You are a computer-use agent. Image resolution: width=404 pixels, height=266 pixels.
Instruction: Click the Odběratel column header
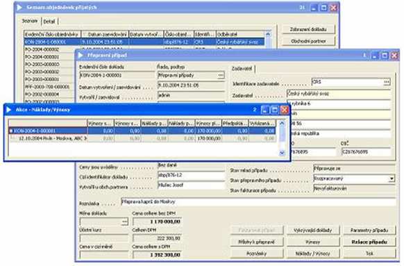coord(240,34)
